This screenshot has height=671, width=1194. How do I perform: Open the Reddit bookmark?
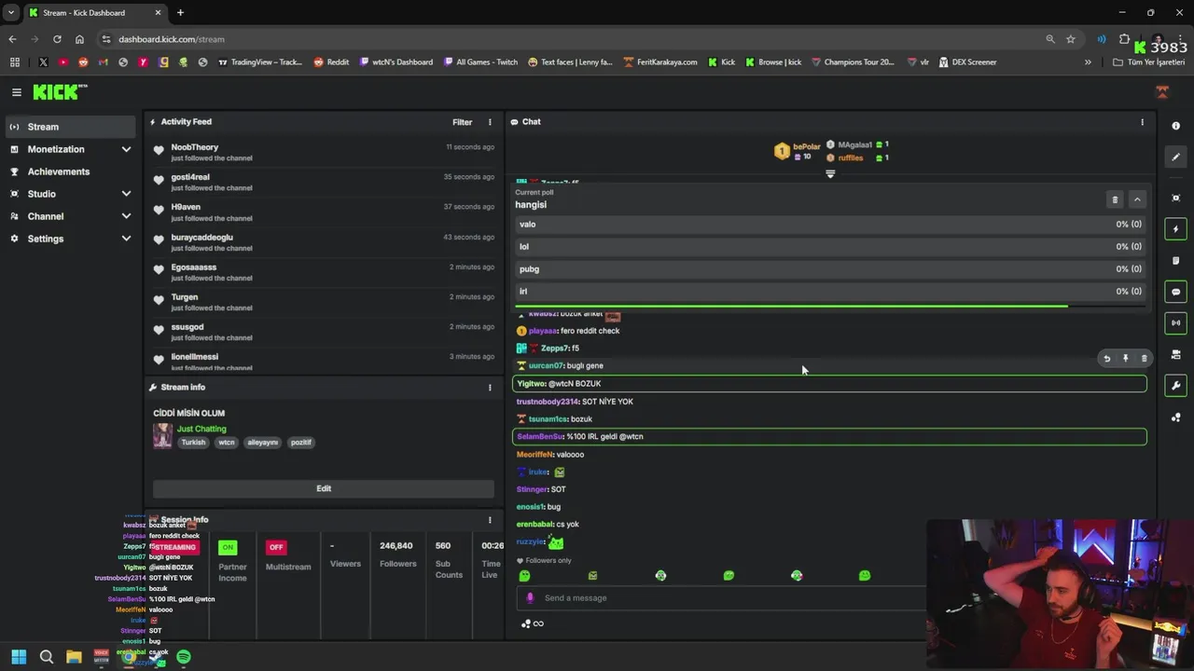[331, 62]
